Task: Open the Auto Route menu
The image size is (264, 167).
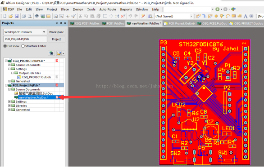Action: click(x=108, y=9)
